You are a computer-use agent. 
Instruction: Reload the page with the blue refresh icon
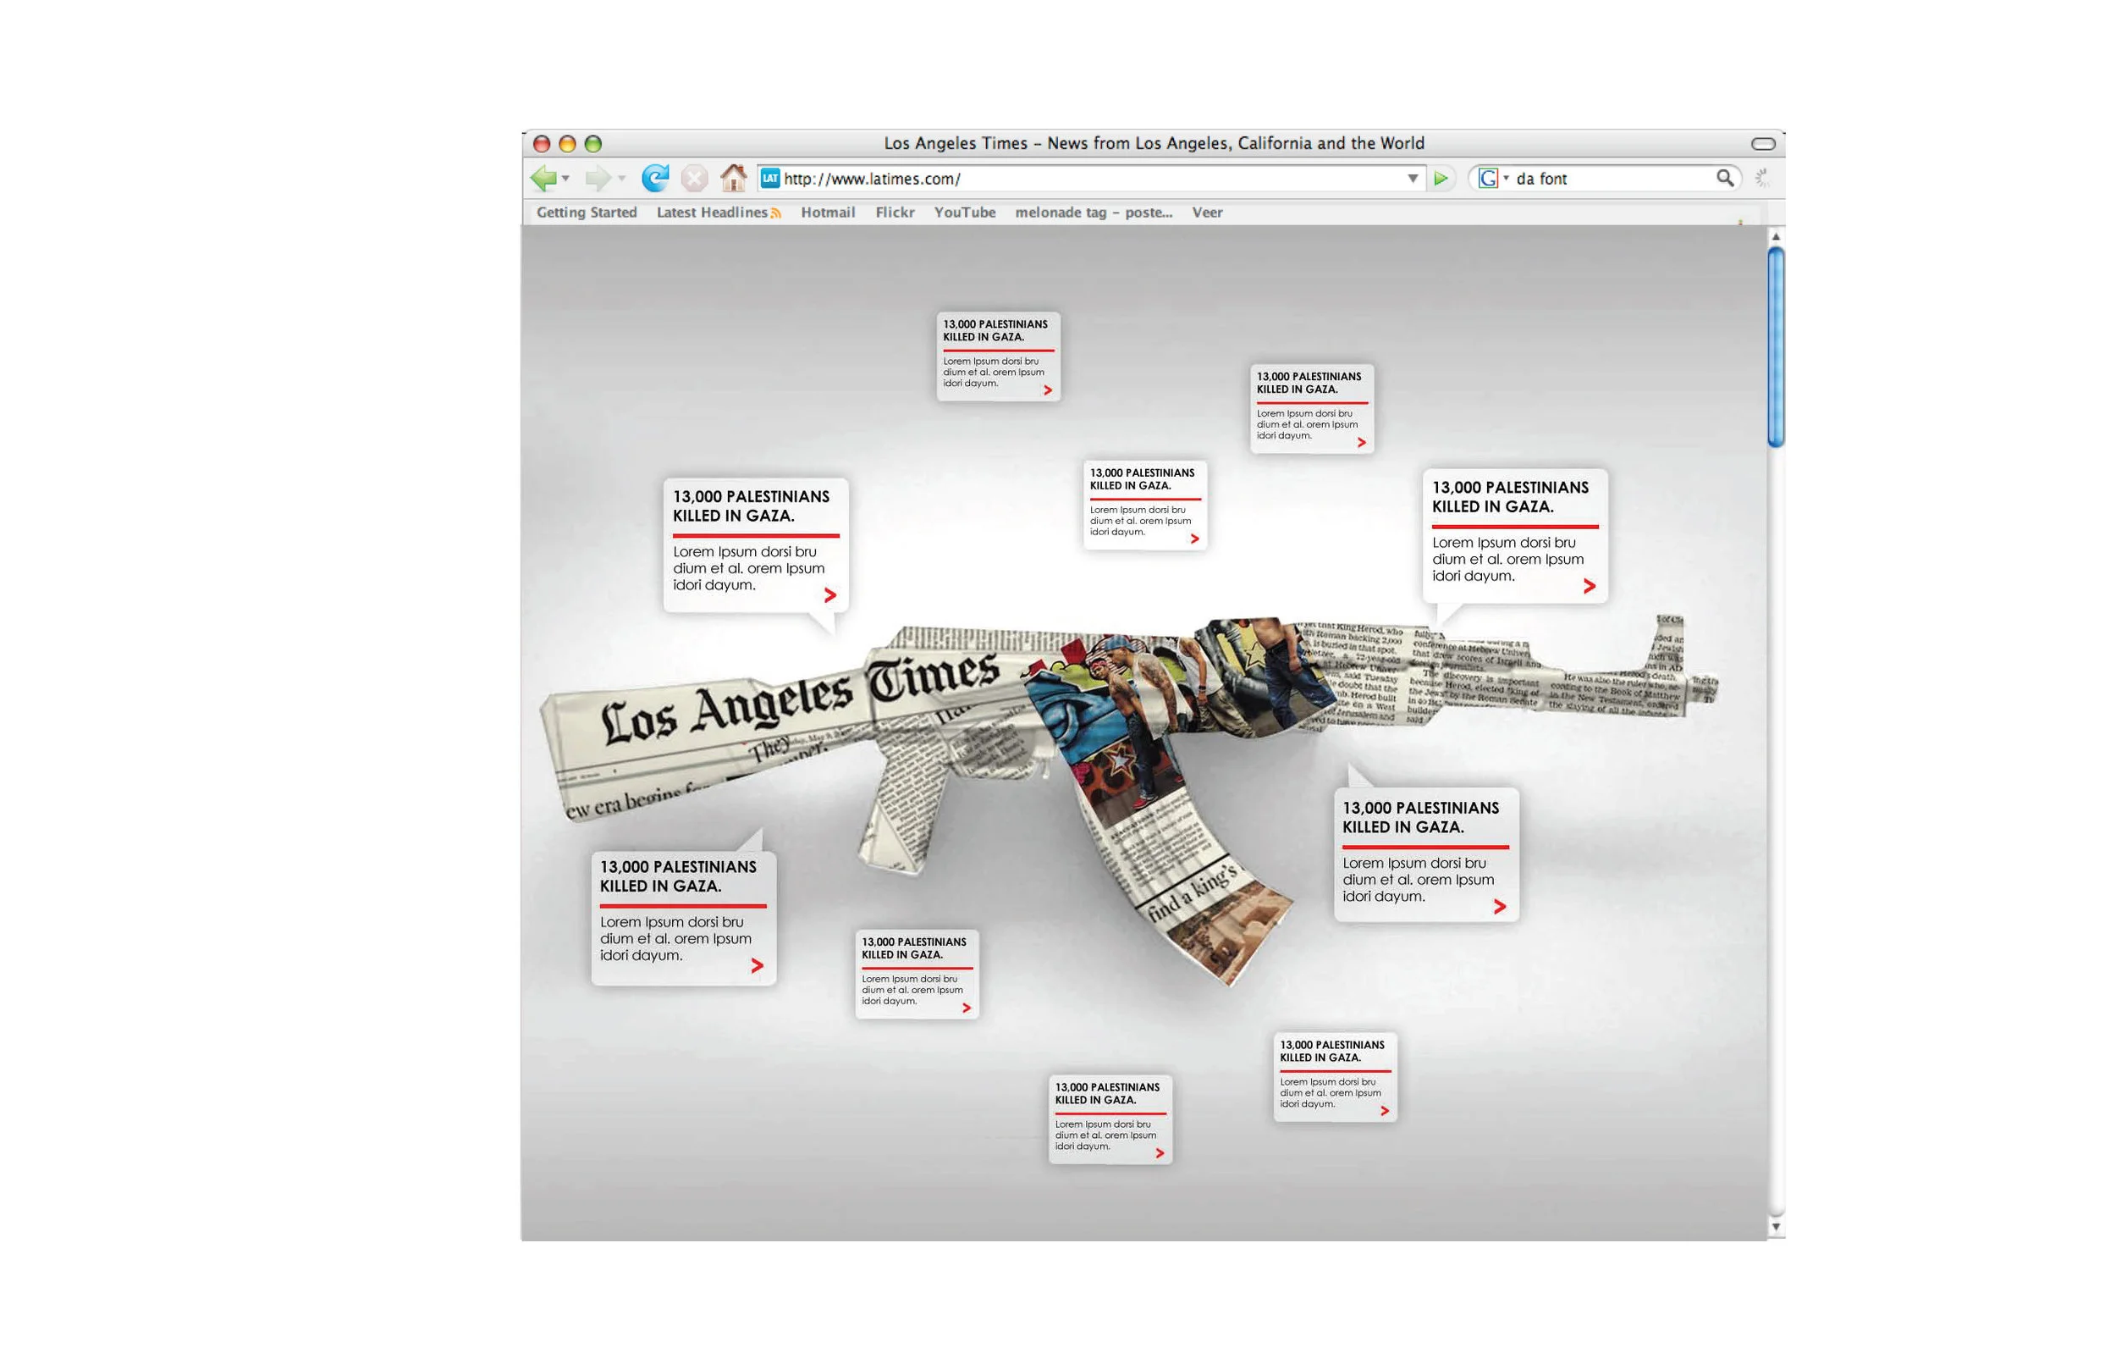[655, 179]
